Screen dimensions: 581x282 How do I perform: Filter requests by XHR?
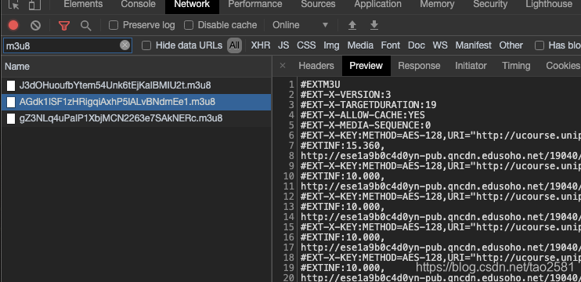pos(261,45)
